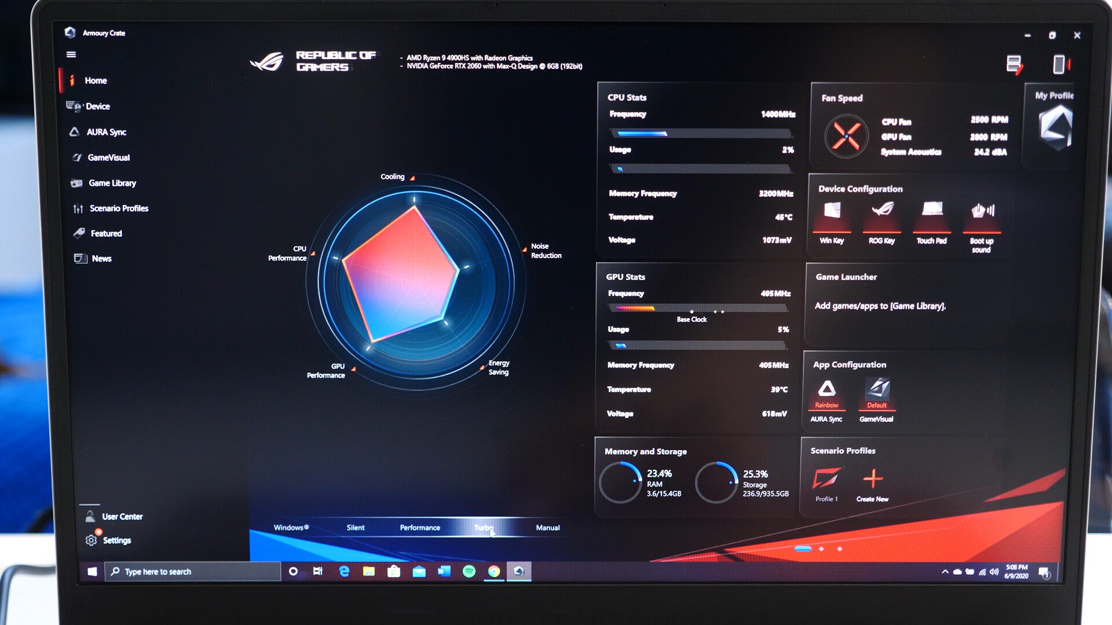The width and height of the screenshot is (1112, 625).
Task: Click the RAM usage ring gauge
Action: coord(621,483)
